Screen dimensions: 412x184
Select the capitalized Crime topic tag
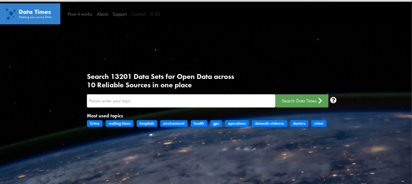(x=95, y=123)
